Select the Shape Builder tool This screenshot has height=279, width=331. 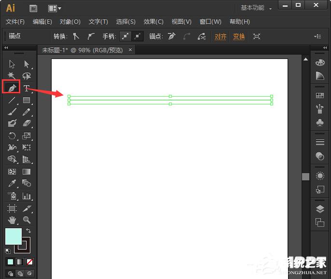pyautogui.click(x=12, y=159)
